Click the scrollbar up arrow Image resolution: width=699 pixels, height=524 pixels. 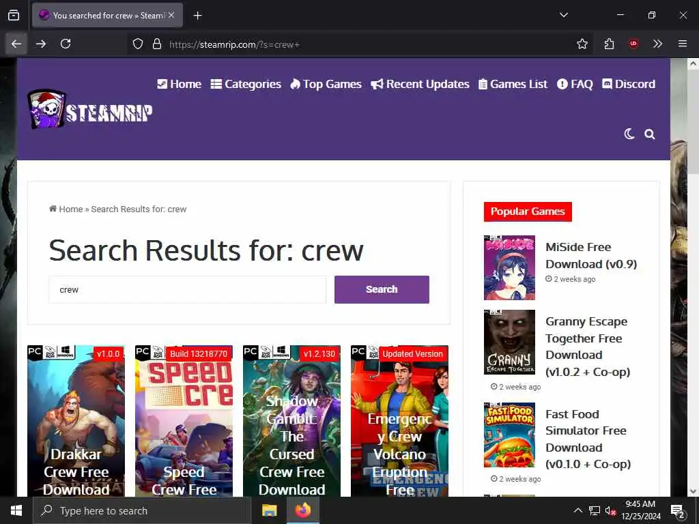click(x=693, y=63)
